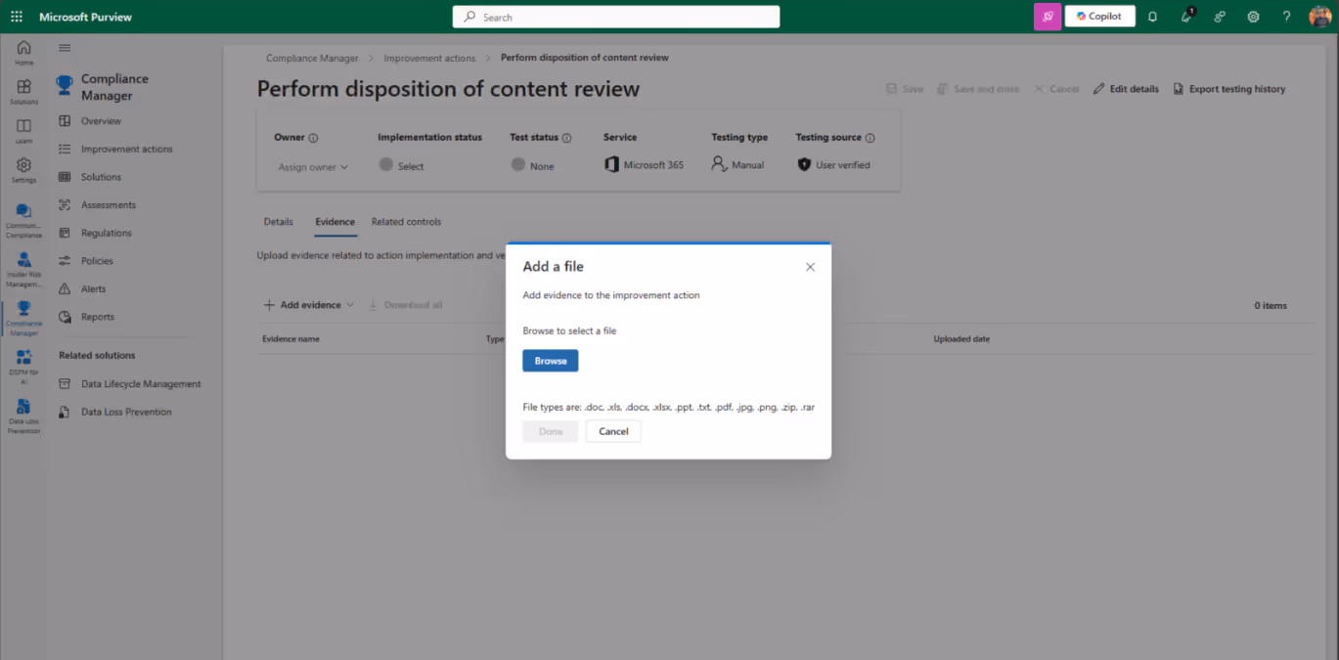
Task: Open Learn in left rail
Action: pyautogui.click(x=23, y=131)
